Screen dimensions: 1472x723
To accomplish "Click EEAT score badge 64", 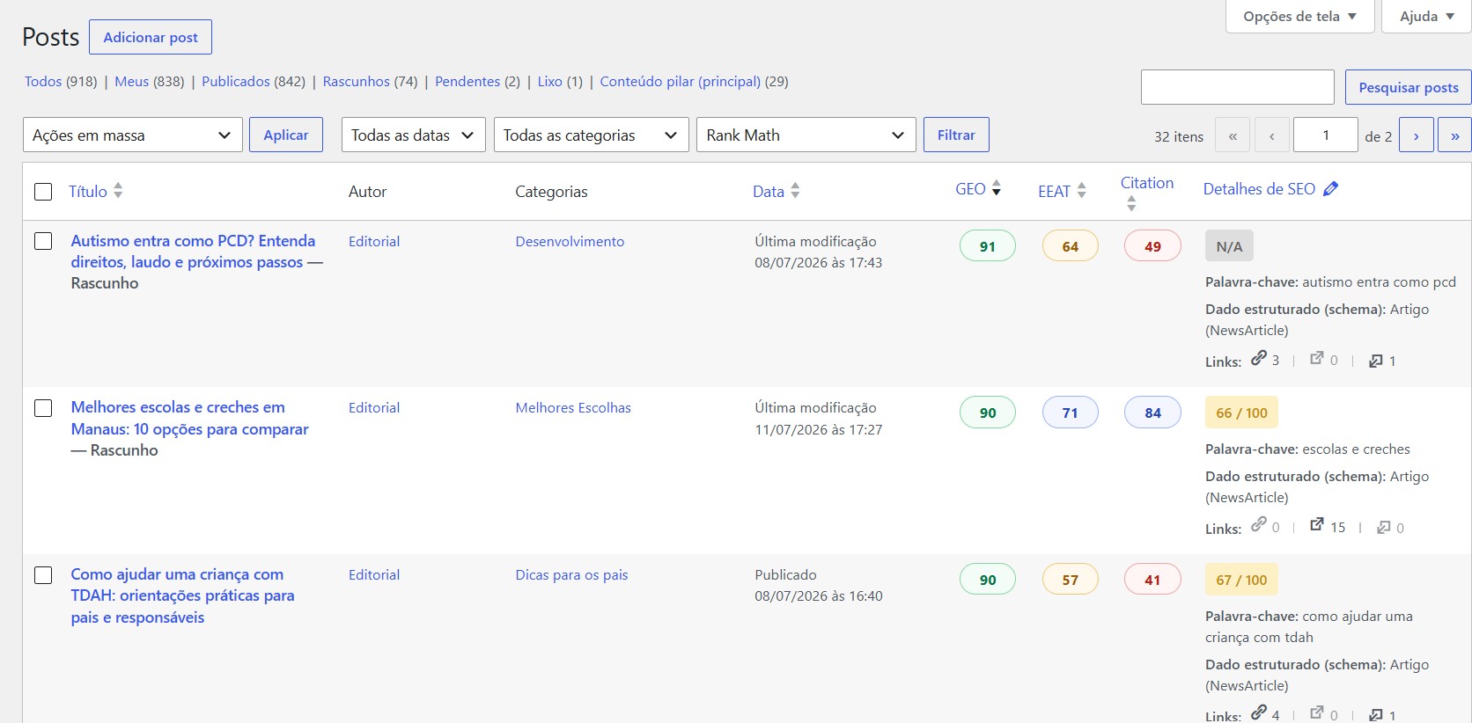I will tap(1071, 246).
